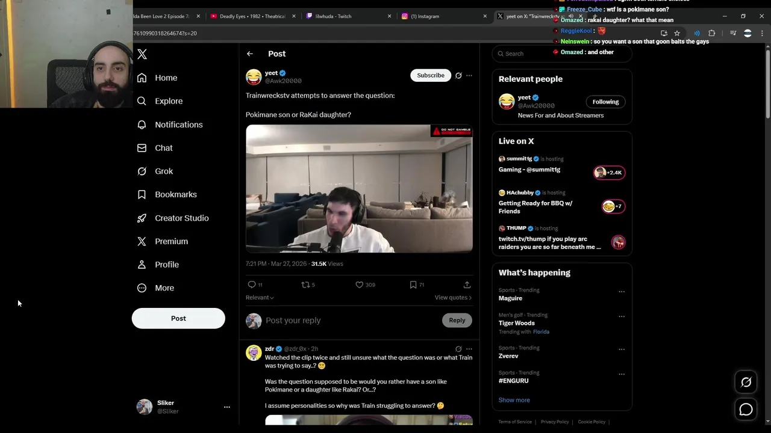Open options for Maguire trend
771x433 pixels.
click(x=622, y=292)
